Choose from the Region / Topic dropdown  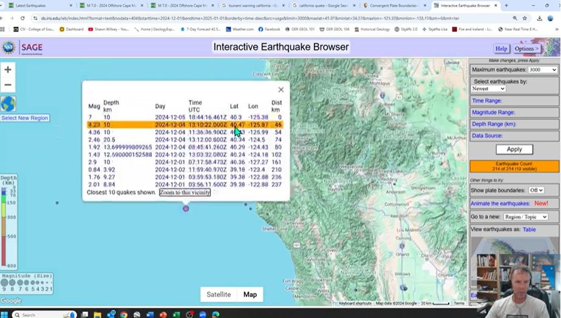pyautogui.click(x=525, y=216)
